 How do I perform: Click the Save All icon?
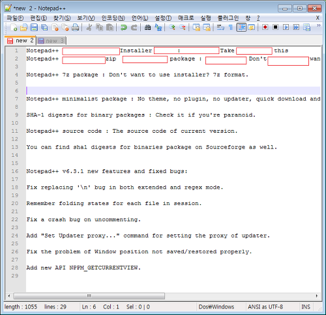(44, 27)
